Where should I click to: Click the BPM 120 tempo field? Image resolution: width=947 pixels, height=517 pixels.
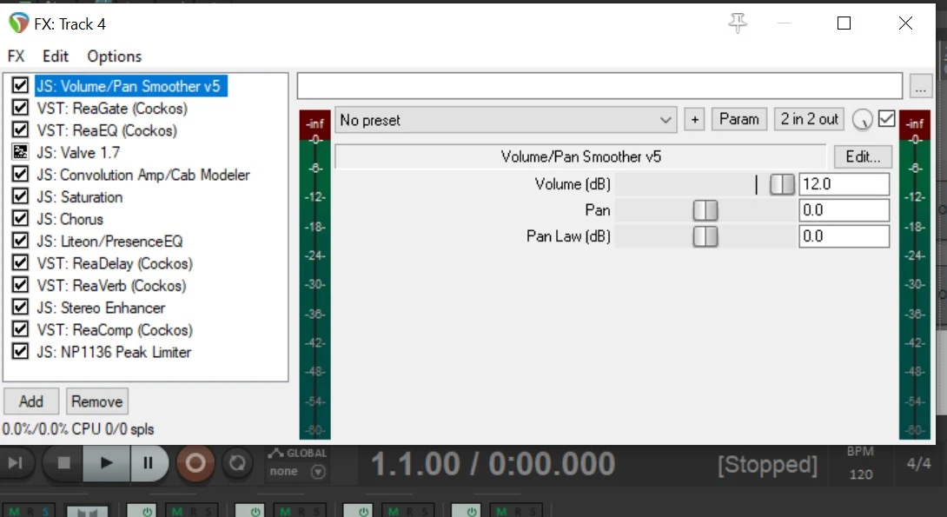point(861,463)
